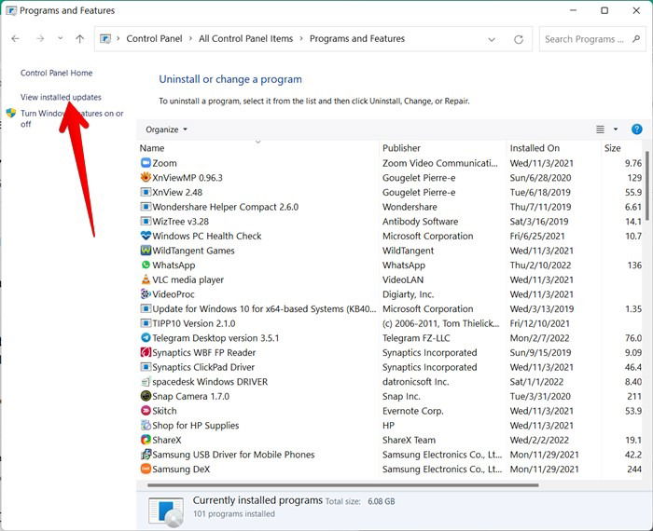
Task: Click the Antibody Software publisher cell
Action: point(420,221)
